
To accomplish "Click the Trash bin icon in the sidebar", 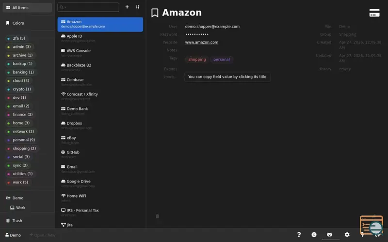I will pos(8,221).
